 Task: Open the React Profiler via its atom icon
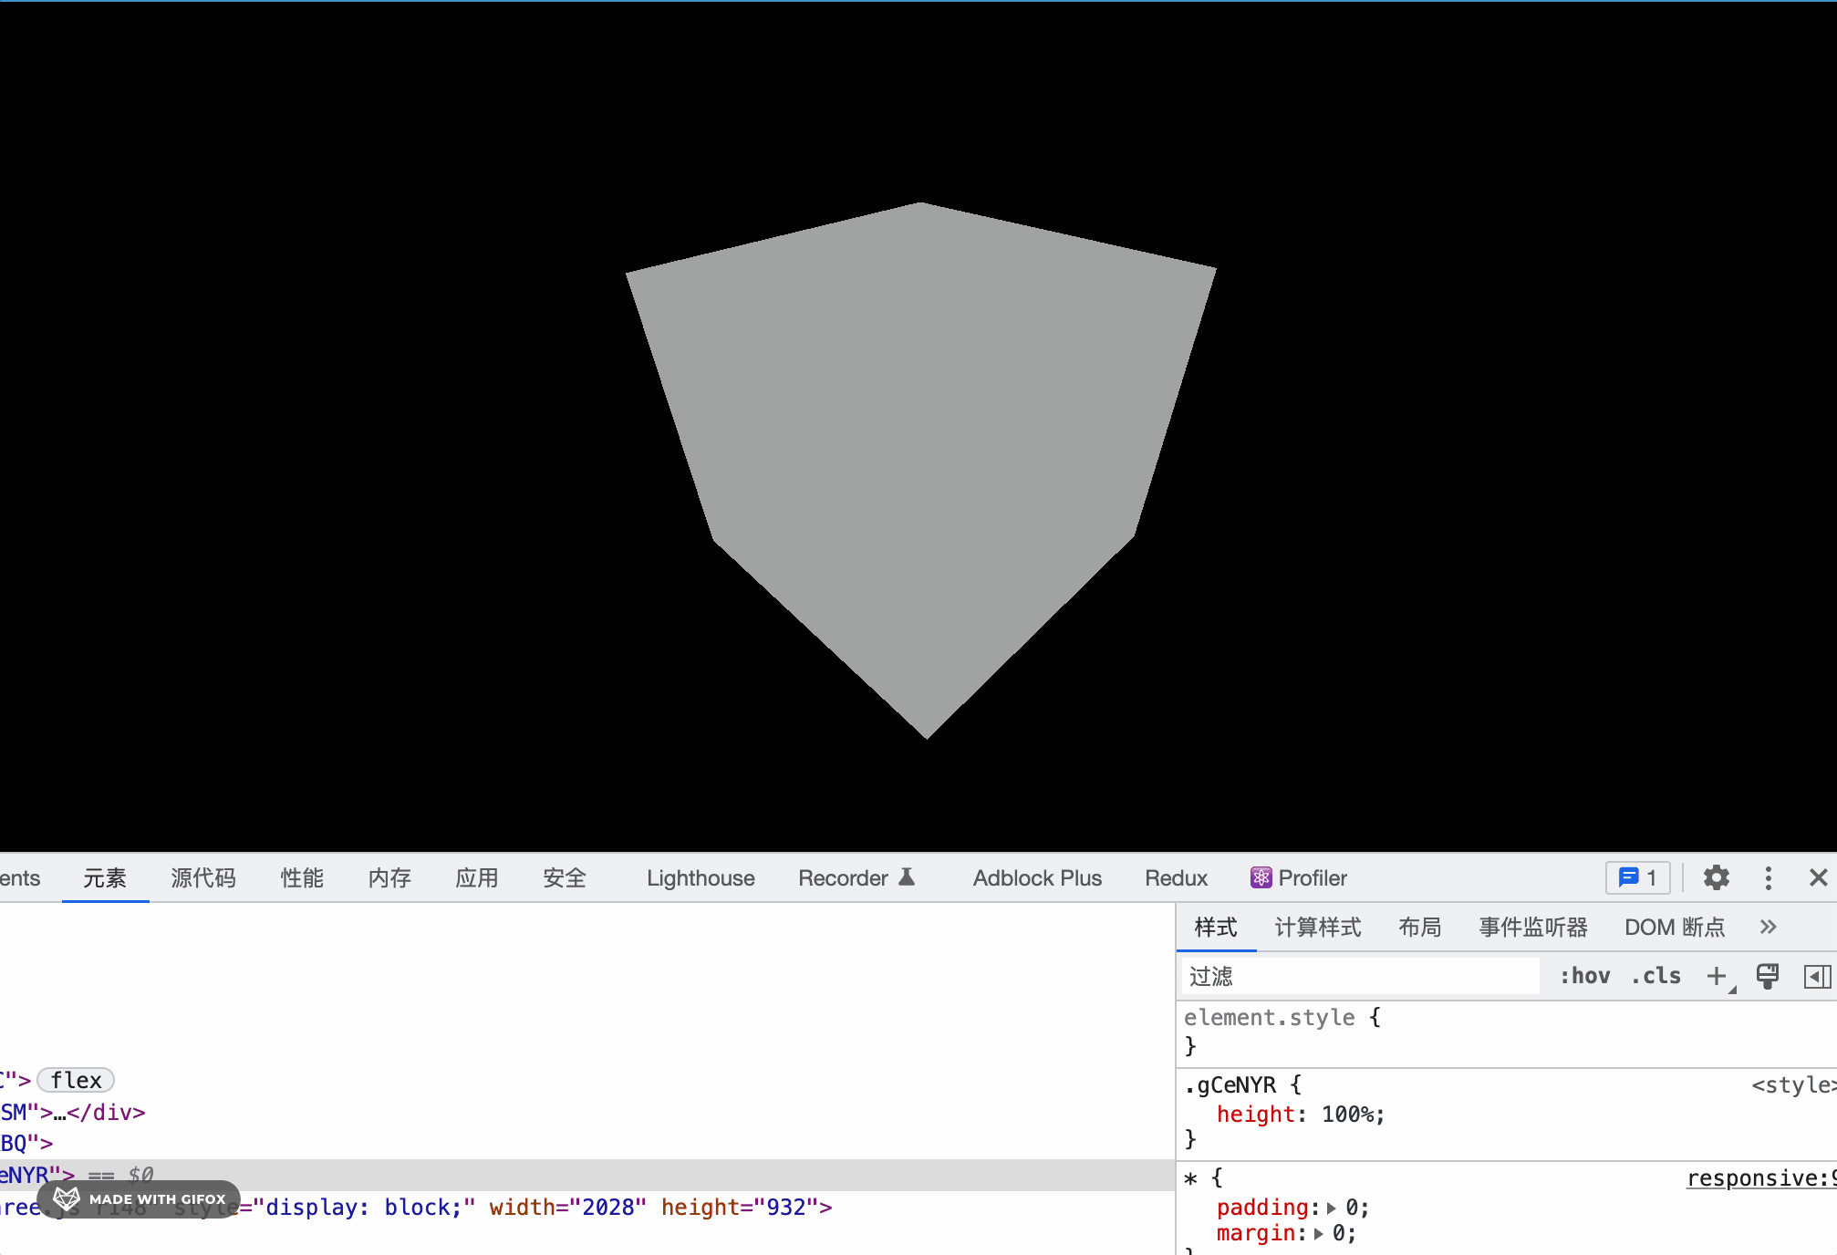[x=1261, y=877]
